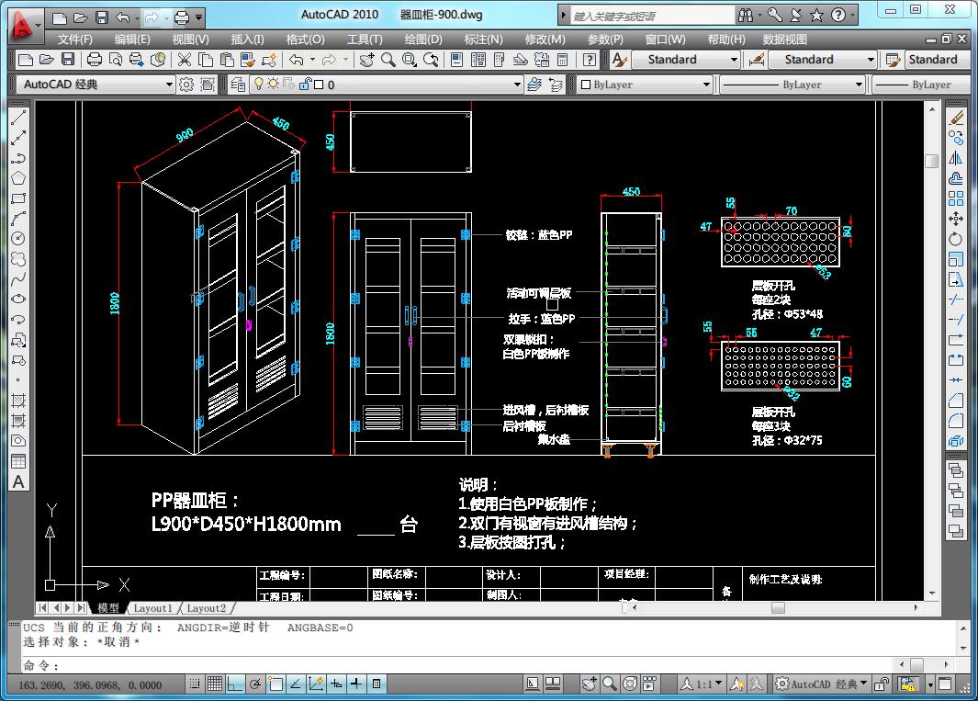Select the Array tool
This screenshot has width=978, height=701.
[956, 198]
